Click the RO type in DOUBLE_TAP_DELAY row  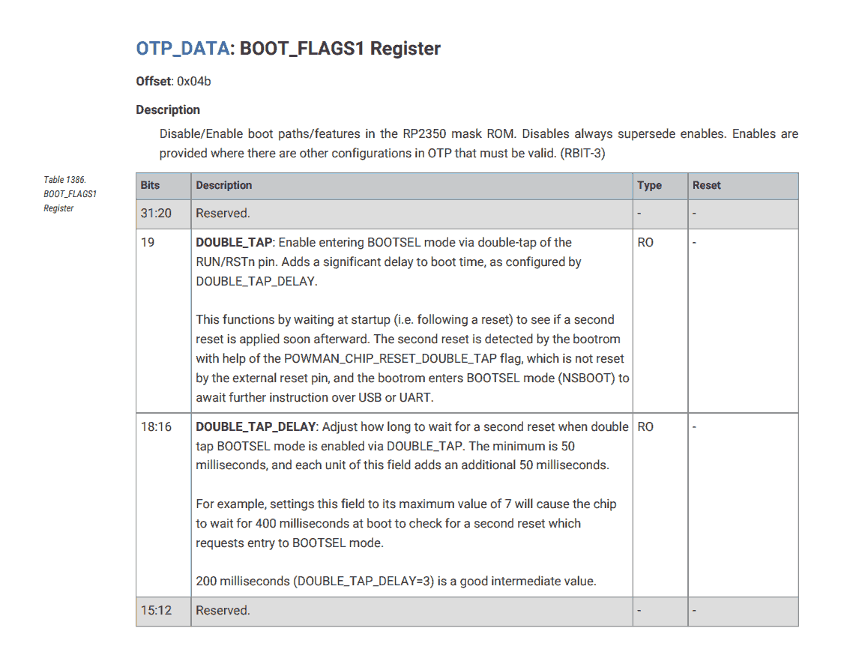(x=645, y=426)
